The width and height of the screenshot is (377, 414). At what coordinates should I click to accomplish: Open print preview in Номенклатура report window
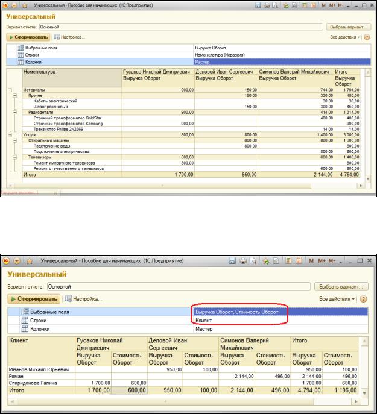pyautogui.click(x=275, y=5)
